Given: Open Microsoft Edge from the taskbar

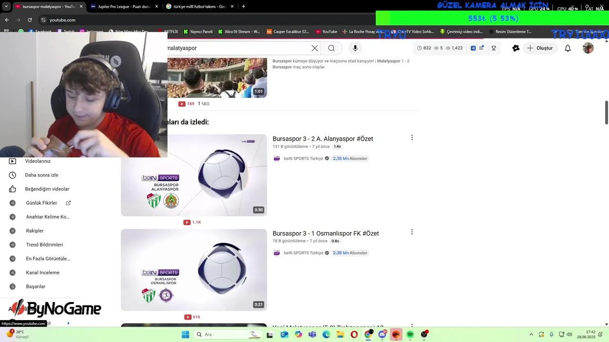Looking at the screenshot, I should (x=326, y=334).
